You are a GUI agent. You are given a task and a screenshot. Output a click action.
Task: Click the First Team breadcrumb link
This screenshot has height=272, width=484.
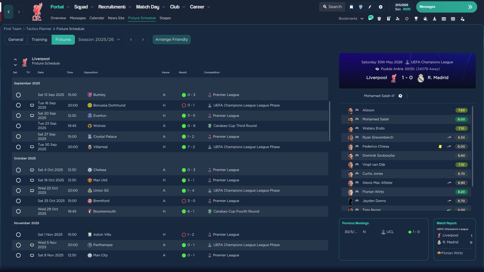pos(12,29)
